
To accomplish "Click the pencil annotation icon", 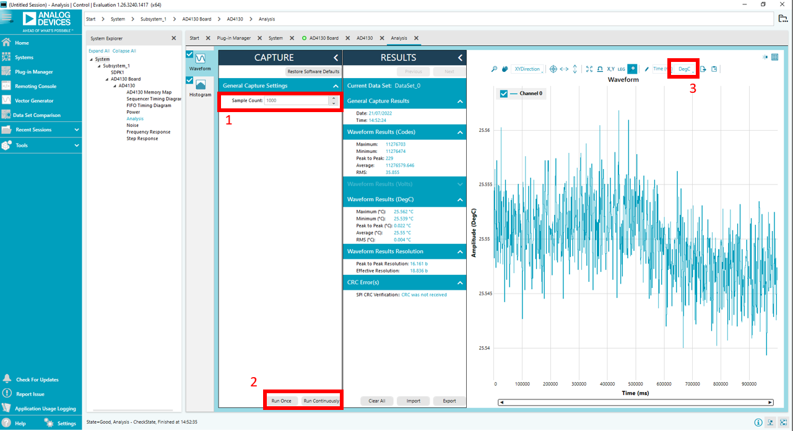I will [x=646, y=69].
